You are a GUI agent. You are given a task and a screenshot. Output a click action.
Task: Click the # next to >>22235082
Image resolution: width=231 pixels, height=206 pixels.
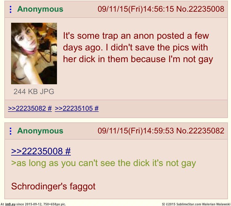(x=50, y=109)
